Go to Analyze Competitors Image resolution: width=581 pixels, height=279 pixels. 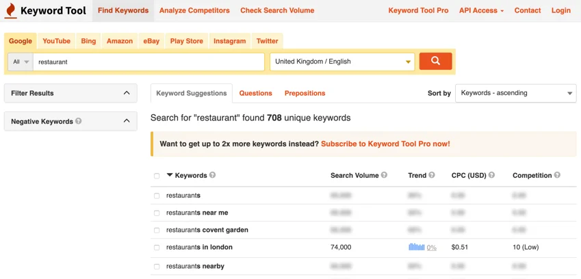(x=194, y=10)
